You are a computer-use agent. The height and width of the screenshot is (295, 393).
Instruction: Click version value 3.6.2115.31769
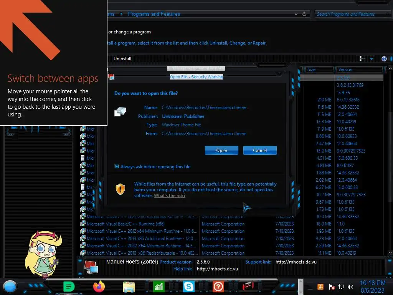(x=350, y=85)
